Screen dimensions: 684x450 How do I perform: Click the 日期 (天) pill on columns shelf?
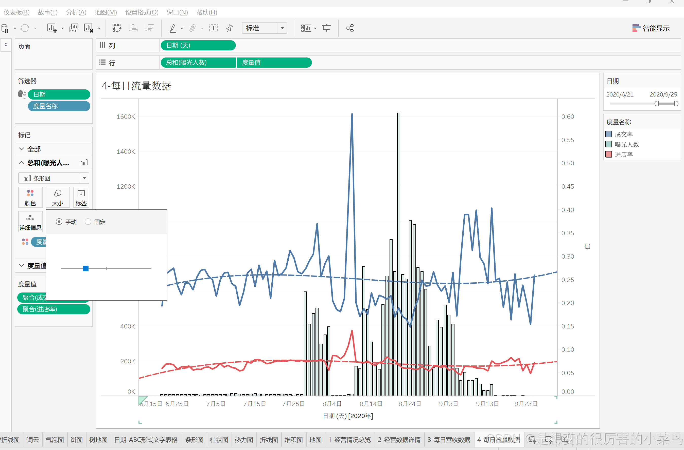[198, 45]
